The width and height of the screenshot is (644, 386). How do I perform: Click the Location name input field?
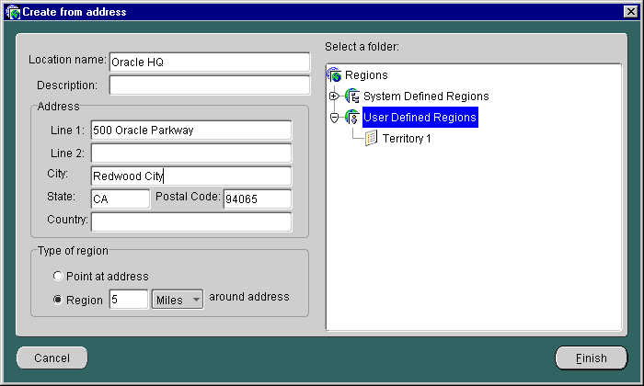[210, 62]
